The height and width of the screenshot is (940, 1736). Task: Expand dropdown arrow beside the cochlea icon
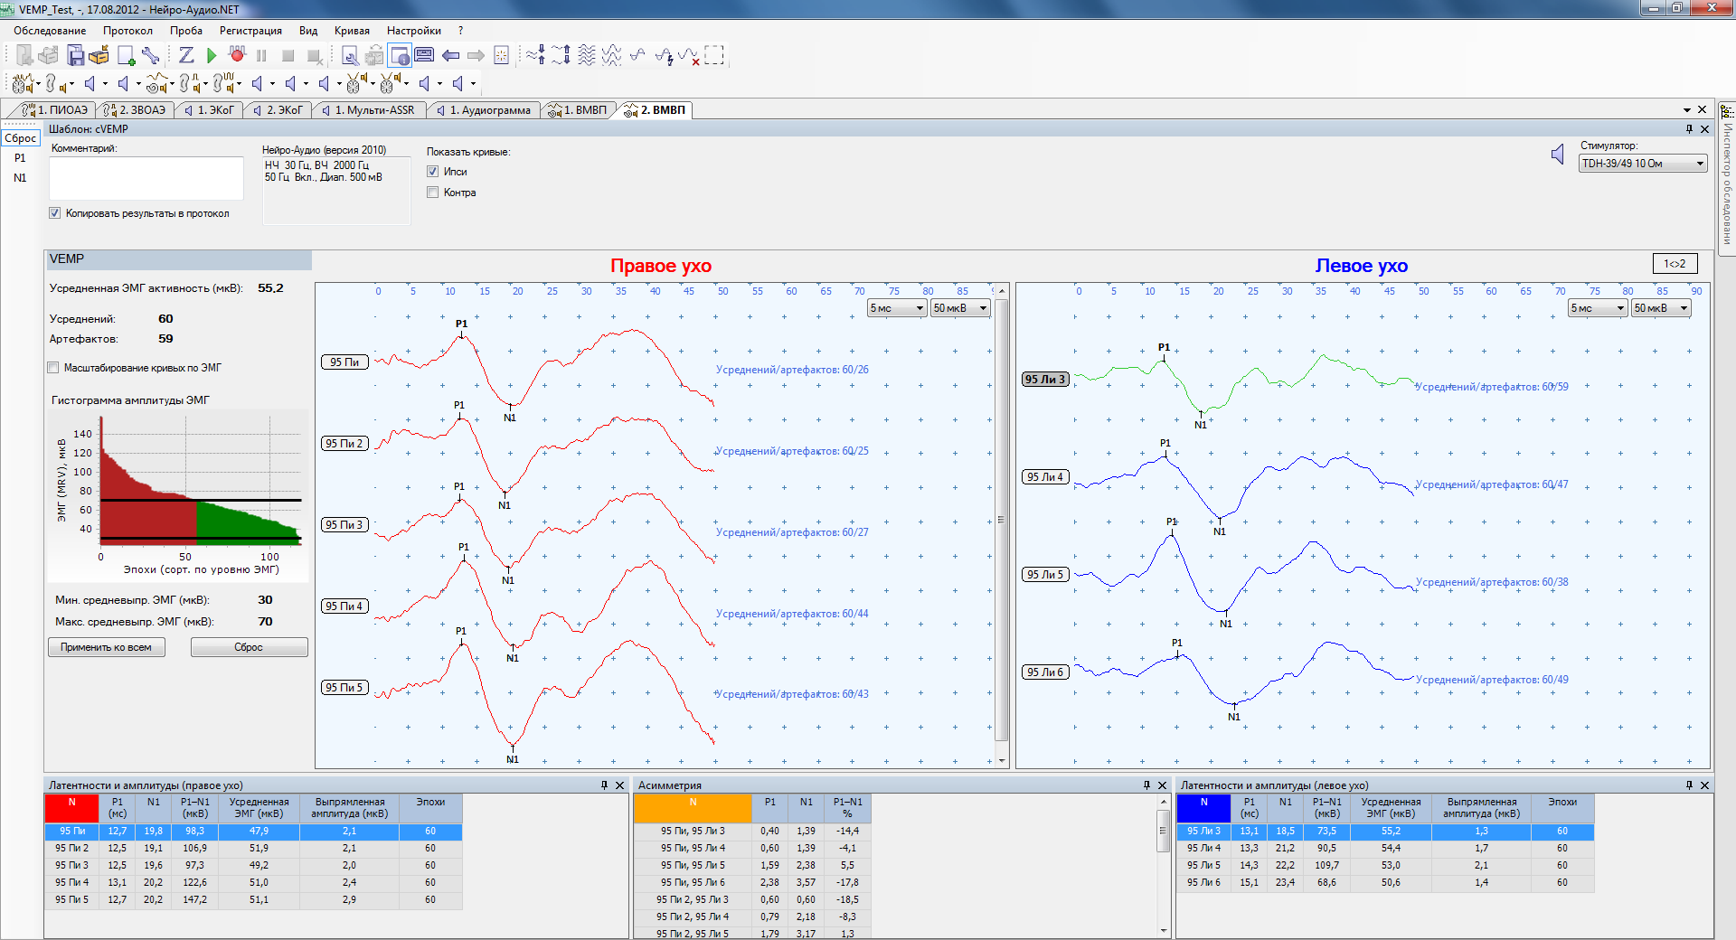coord(172,84)
